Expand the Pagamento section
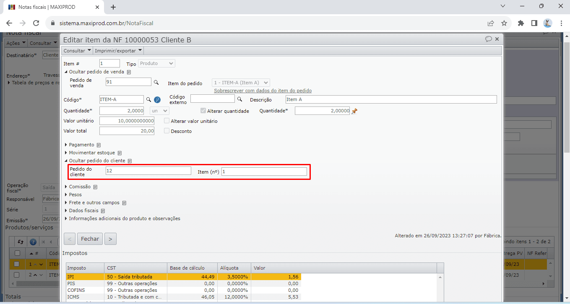The width and height of the screenshot is (570, 304). click(79, 145)
